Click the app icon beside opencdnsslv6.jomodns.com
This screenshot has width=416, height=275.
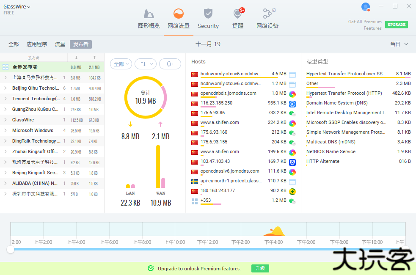click(292, 172)
